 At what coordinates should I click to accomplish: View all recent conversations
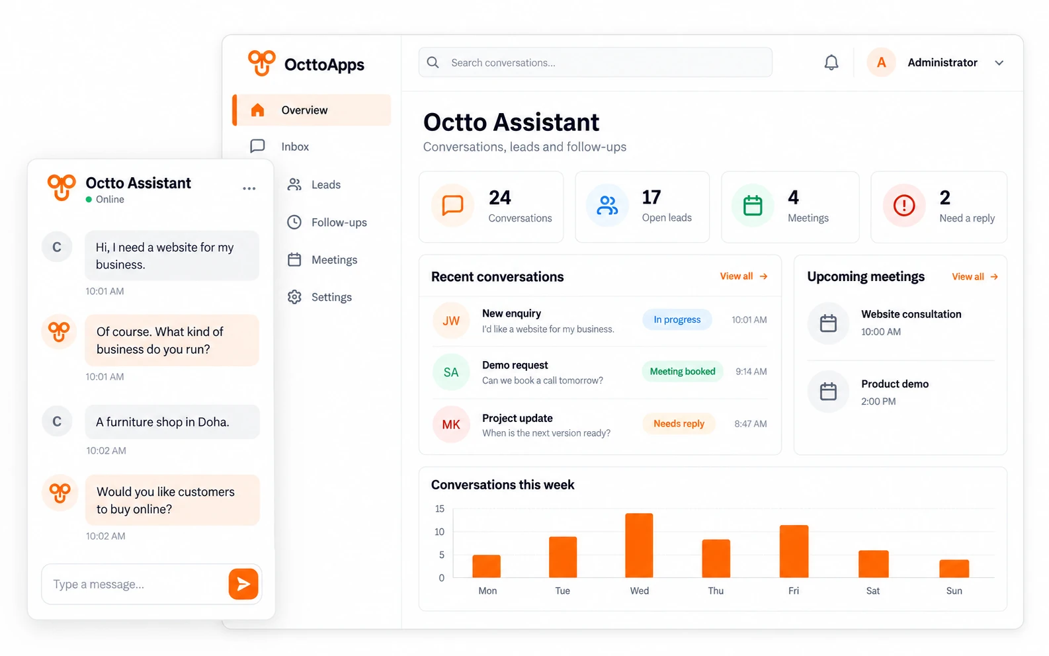(x=744, y=276)
